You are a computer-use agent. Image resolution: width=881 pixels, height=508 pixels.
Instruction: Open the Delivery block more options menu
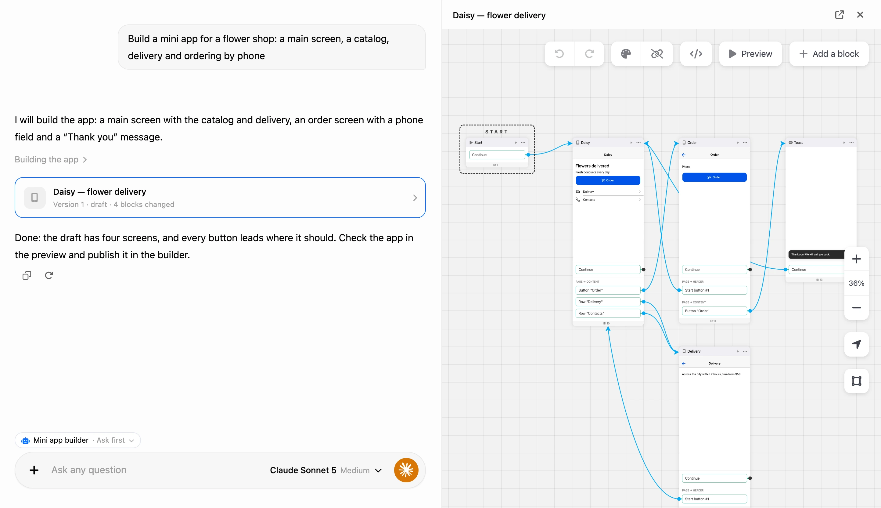(745, 351)
